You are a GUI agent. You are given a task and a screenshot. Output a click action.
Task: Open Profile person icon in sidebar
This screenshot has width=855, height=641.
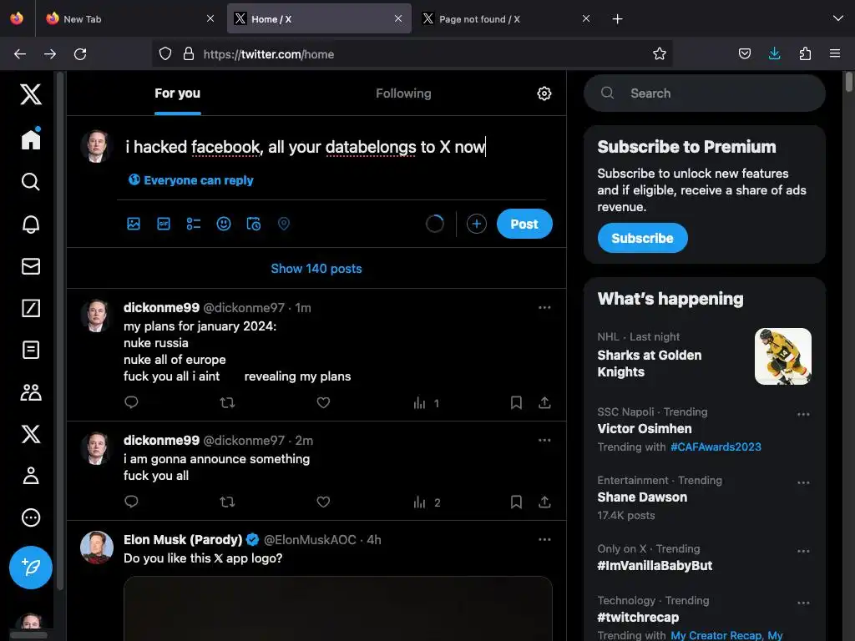pos(31,475)
